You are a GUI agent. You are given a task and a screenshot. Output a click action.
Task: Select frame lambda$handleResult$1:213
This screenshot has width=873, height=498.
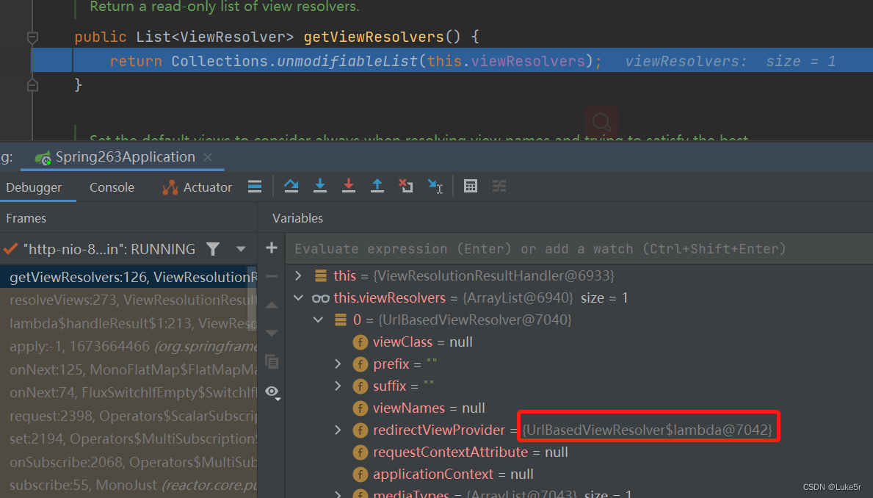click(x=128, y=323)
